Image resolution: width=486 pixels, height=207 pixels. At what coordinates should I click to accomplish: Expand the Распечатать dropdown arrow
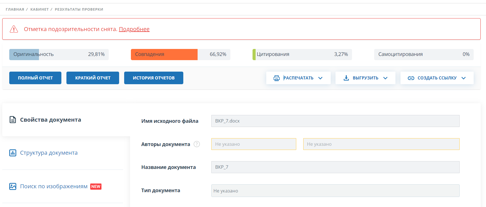[320, 78]
